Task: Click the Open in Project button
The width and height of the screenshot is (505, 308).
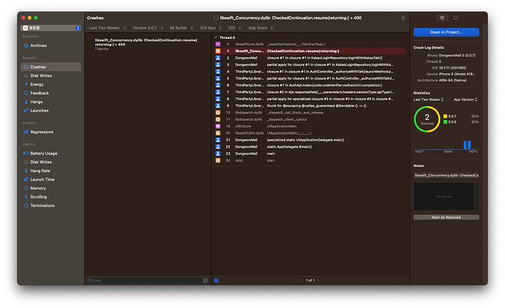Action: (446, 32)
